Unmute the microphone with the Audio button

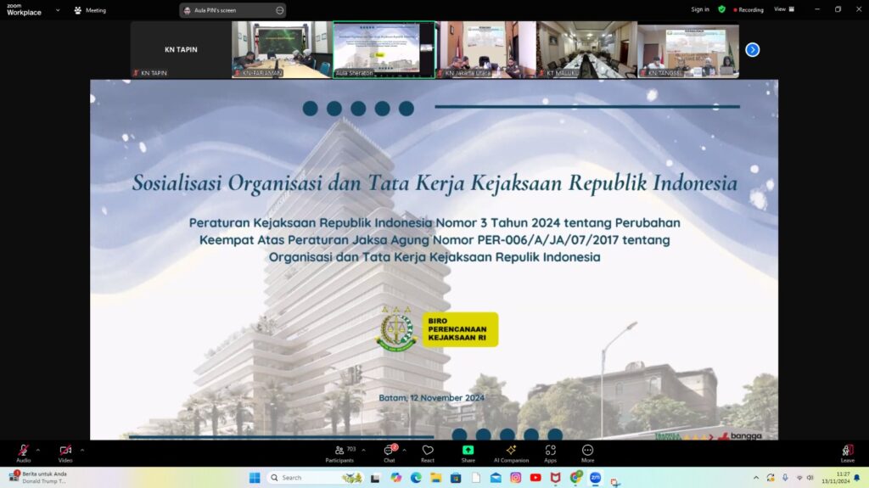pos(23,452)
